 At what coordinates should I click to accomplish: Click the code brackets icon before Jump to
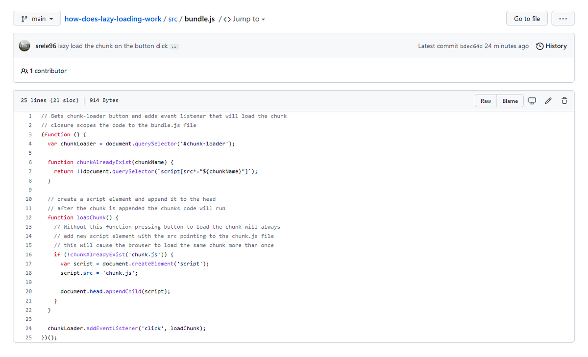(228, 19)
